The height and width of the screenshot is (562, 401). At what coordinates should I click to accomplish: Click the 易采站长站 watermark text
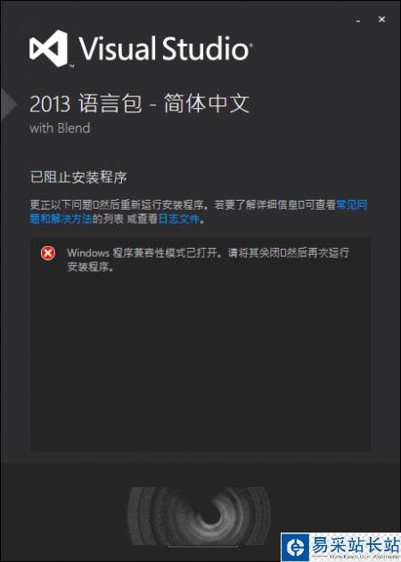(x=355, y=545)
